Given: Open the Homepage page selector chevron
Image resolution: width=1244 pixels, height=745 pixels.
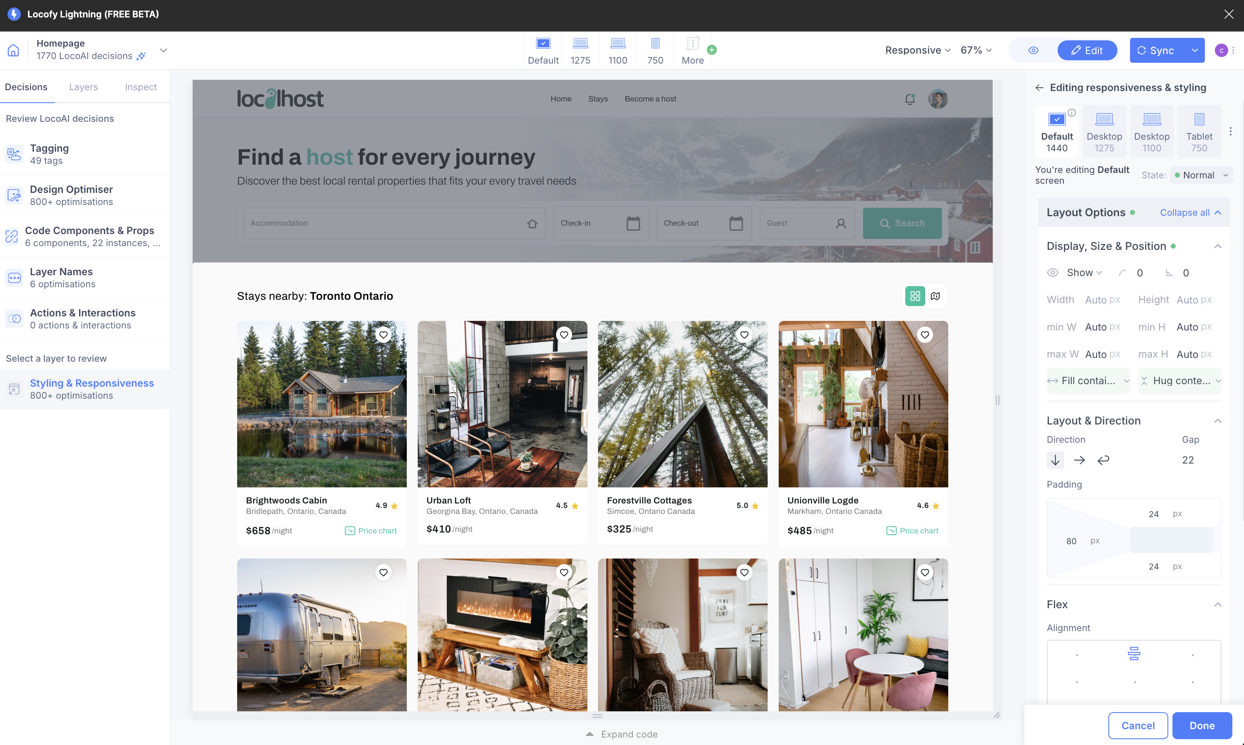Looking at the screenshot, I should 163,50.
